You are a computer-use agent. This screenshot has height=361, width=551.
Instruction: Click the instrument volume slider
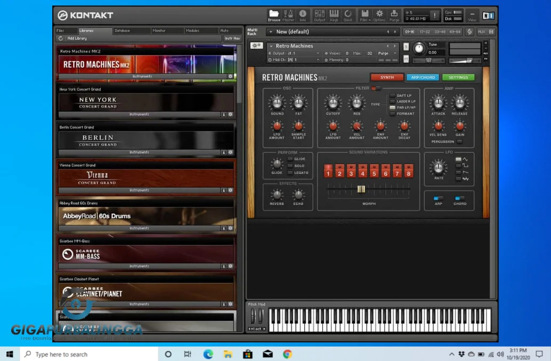pyautogui.click(x=465, y=61)
